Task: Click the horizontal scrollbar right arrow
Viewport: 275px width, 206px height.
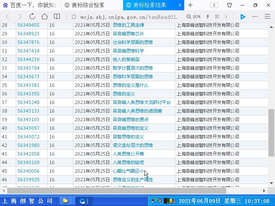Action: [264, 191]
